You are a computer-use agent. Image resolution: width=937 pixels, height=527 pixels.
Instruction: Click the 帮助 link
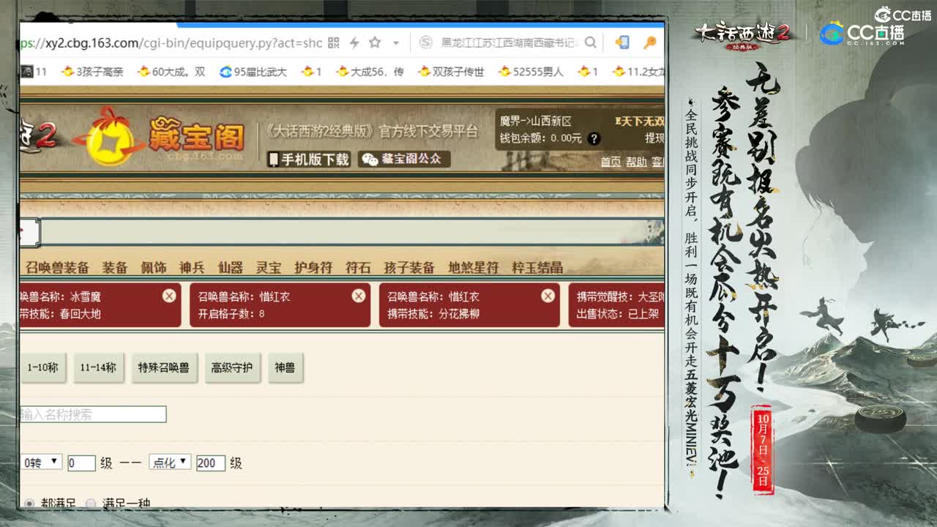636,162
